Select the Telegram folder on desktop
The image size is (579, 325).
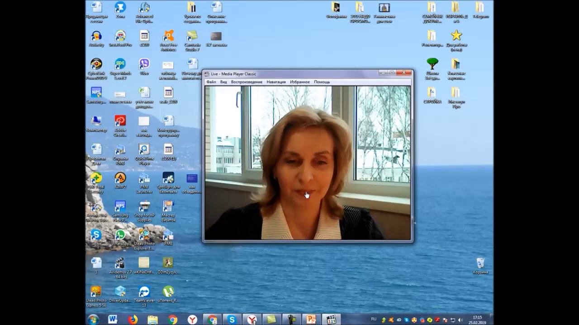click(480, 10)
